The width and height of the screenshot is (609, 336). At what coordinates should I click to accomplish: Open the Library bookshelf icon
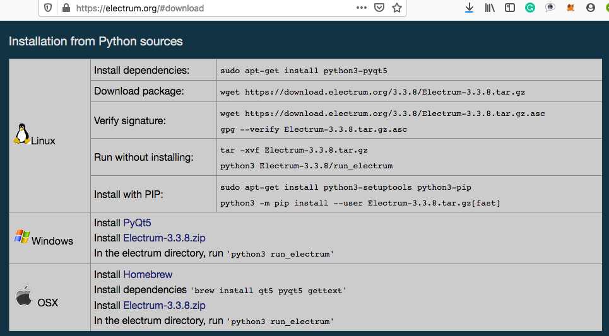click(x=489, y=8)
